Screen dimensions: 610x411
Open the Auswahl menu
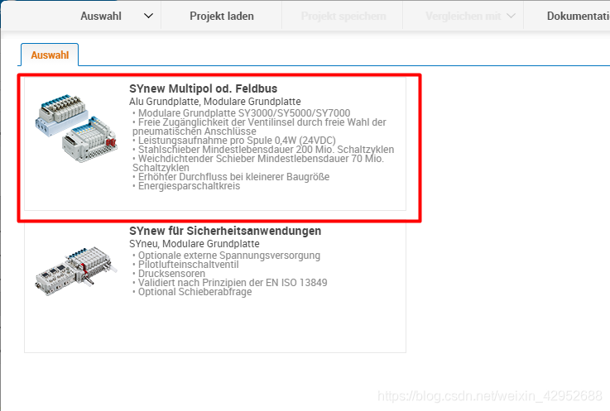tap(101, 16)
